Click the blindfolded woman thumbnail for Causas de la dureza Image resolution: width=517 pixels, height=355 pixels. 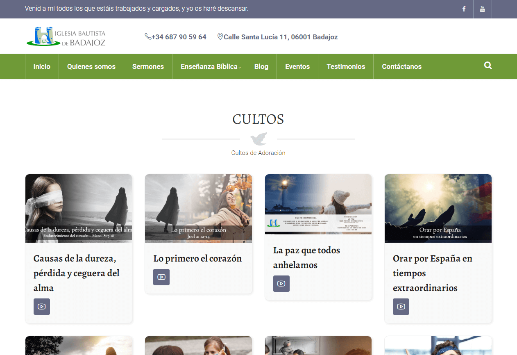79,208
